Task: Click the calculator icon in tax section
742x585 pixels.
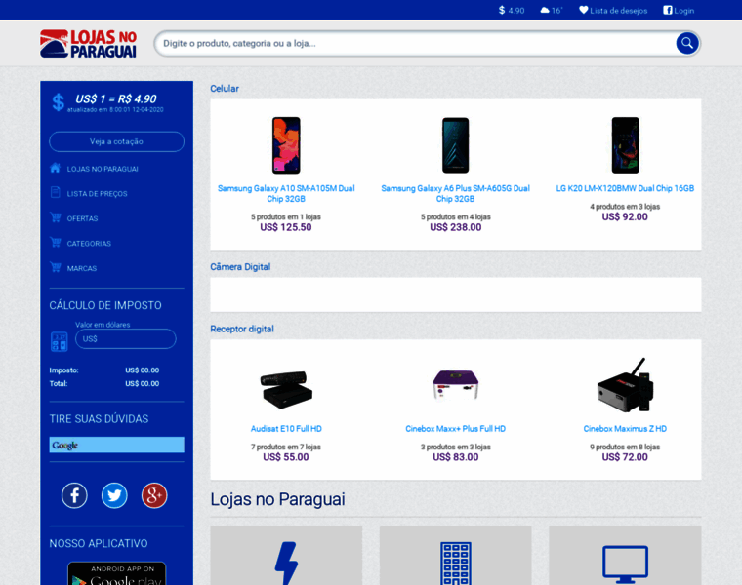Action: tap(60, 341)
